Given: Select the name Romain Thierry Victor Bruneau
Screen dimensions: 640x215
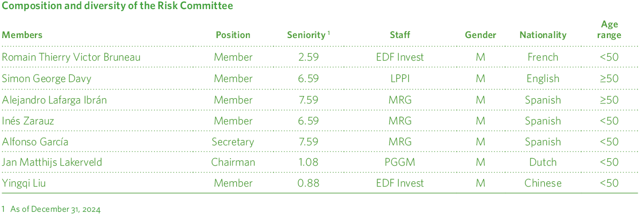Looking at the screenshot, I should point(71,57).
